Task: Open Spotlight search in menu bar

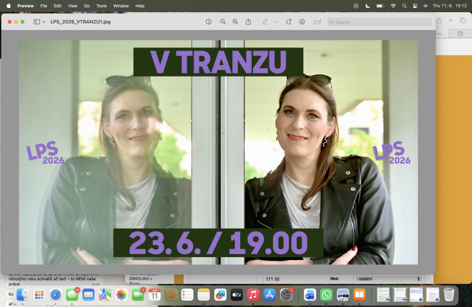Action: click(x=404, y=5)
